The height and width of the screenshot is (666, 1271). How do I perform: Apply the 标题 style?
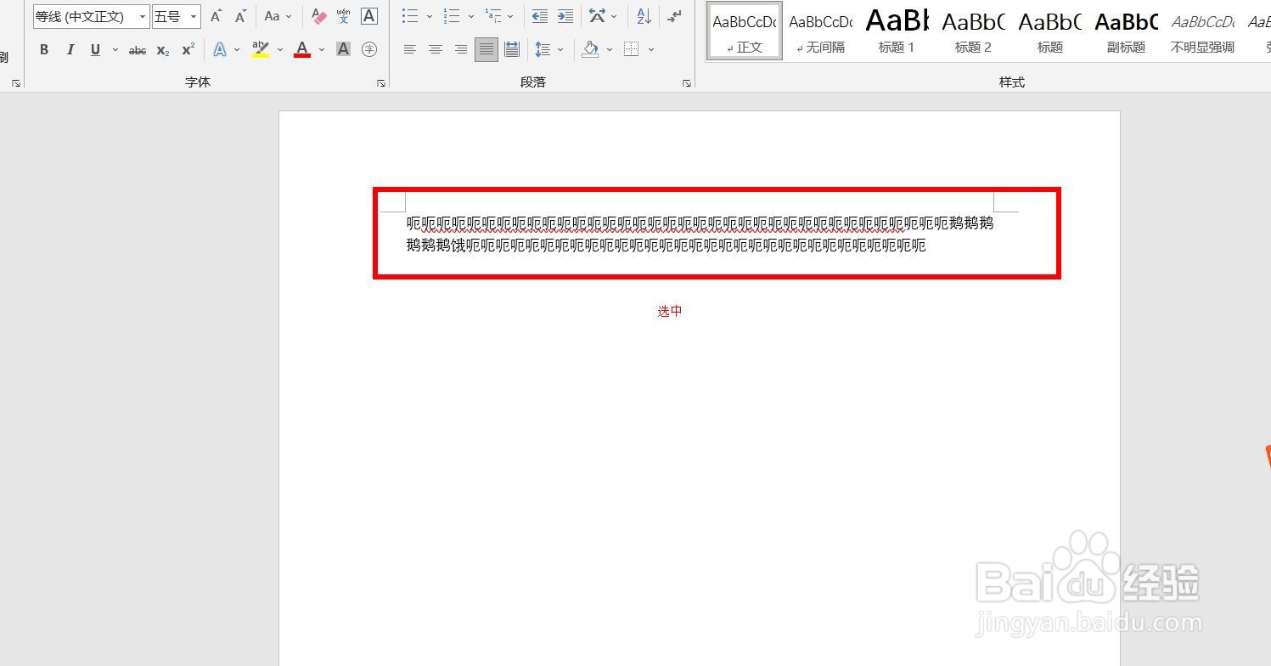click(x=1049, y=31)
